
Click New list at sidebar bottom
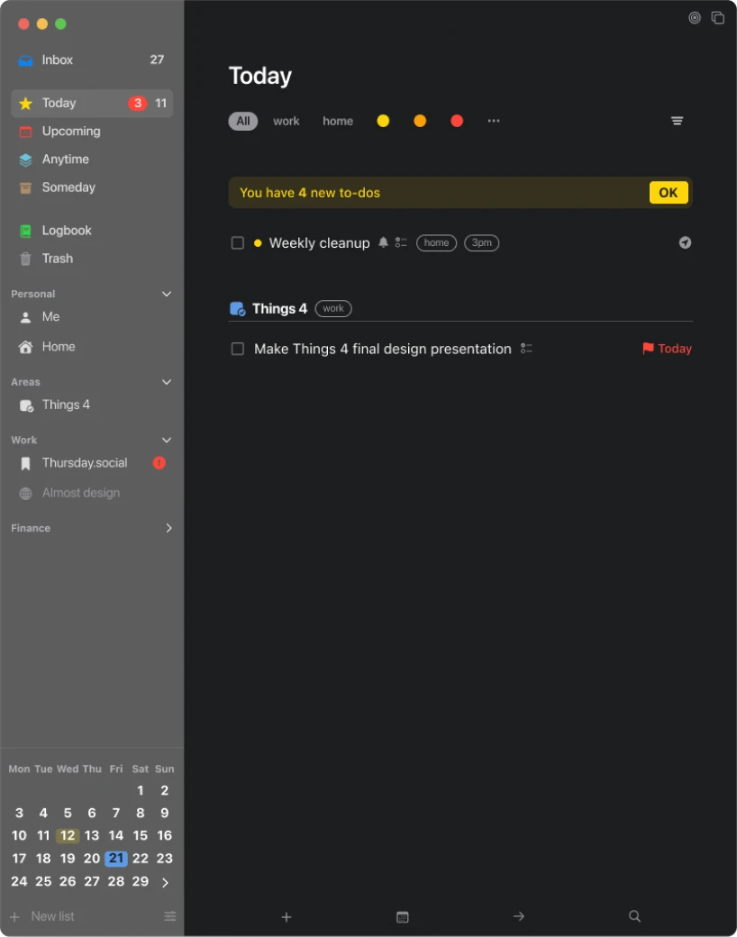coord(41,916)
